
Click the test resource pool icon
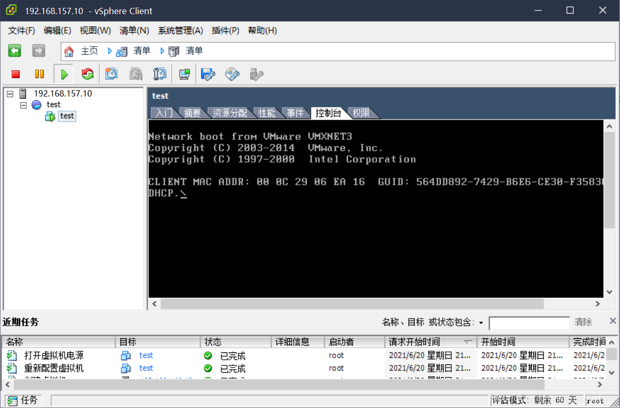click(x=36, y=104)
